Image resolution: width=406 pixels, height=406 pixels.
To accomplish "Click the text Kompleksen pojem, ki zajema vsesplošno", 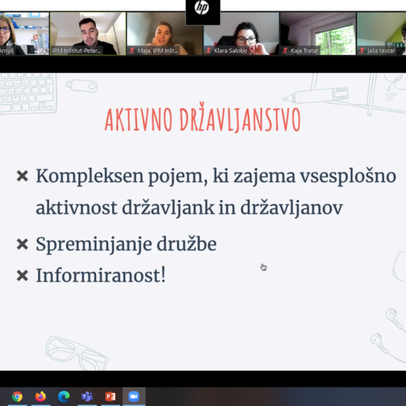I will 216,177.
